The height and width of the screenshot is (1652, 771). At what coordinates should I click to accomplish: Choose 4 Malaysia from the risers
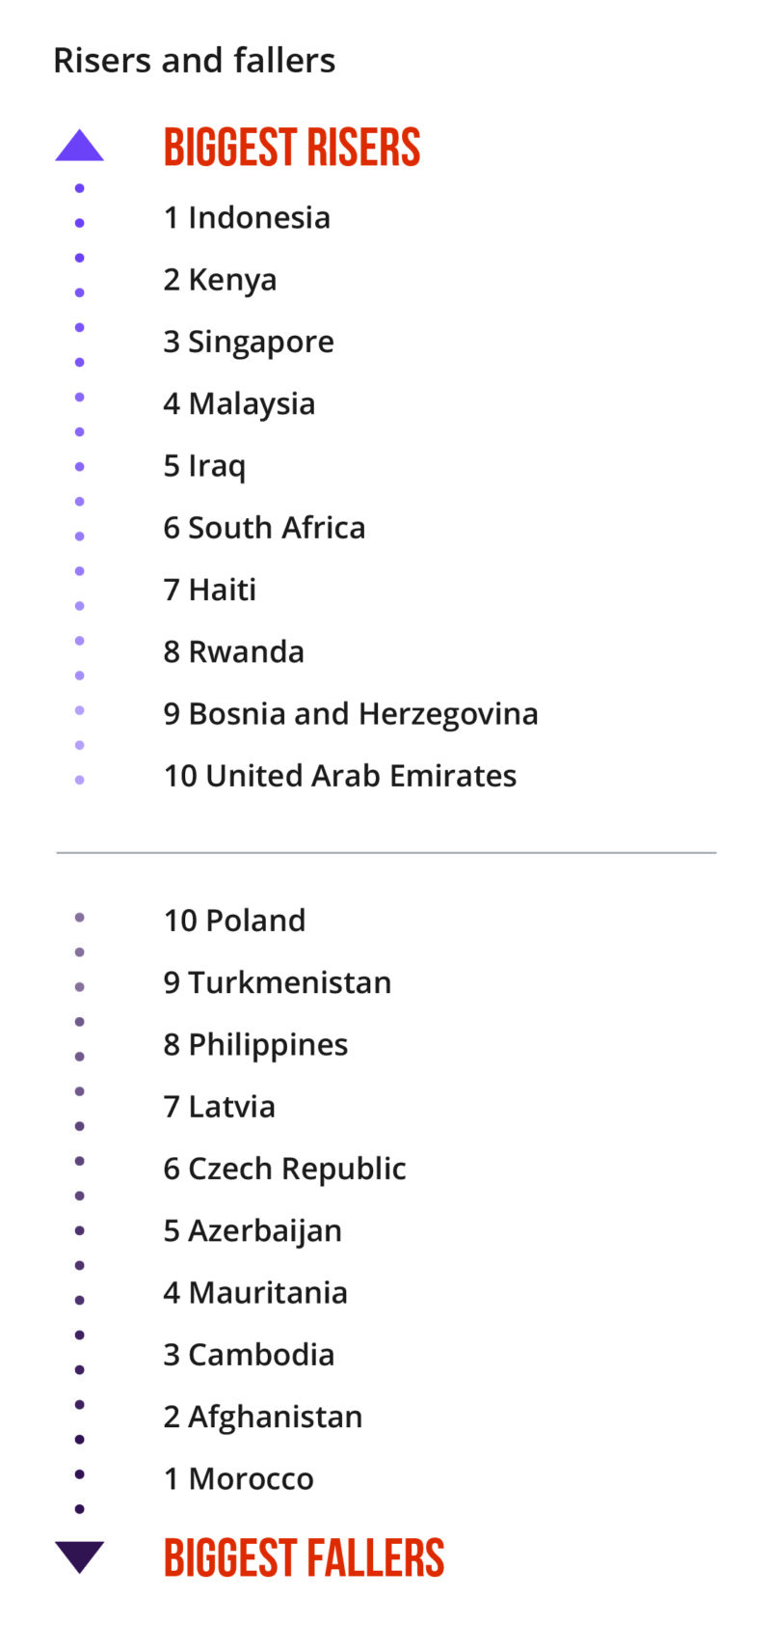click(239, 403)
